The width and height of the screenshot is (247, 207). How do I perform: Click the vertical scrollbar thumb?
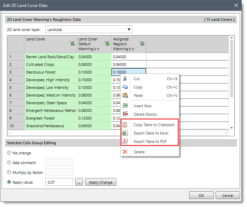(231, 68)
